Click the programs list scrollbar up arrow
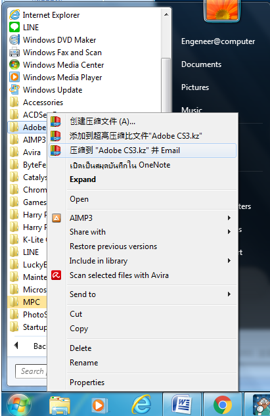270x416 pixels. 166,14
